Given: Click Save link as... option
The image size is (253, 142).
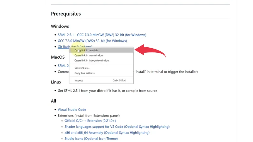Looking at the screenshot, I should (x=82, y=68).
